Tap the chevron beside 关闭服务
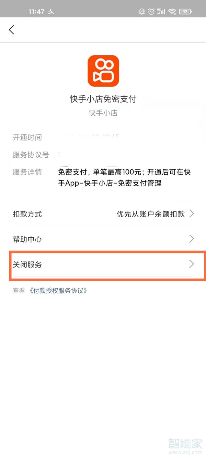 pos(192,264)
